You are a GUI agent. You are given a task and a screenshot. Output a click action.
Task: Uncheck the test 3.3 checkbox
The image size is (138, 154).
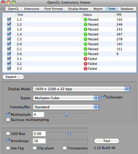9,68
